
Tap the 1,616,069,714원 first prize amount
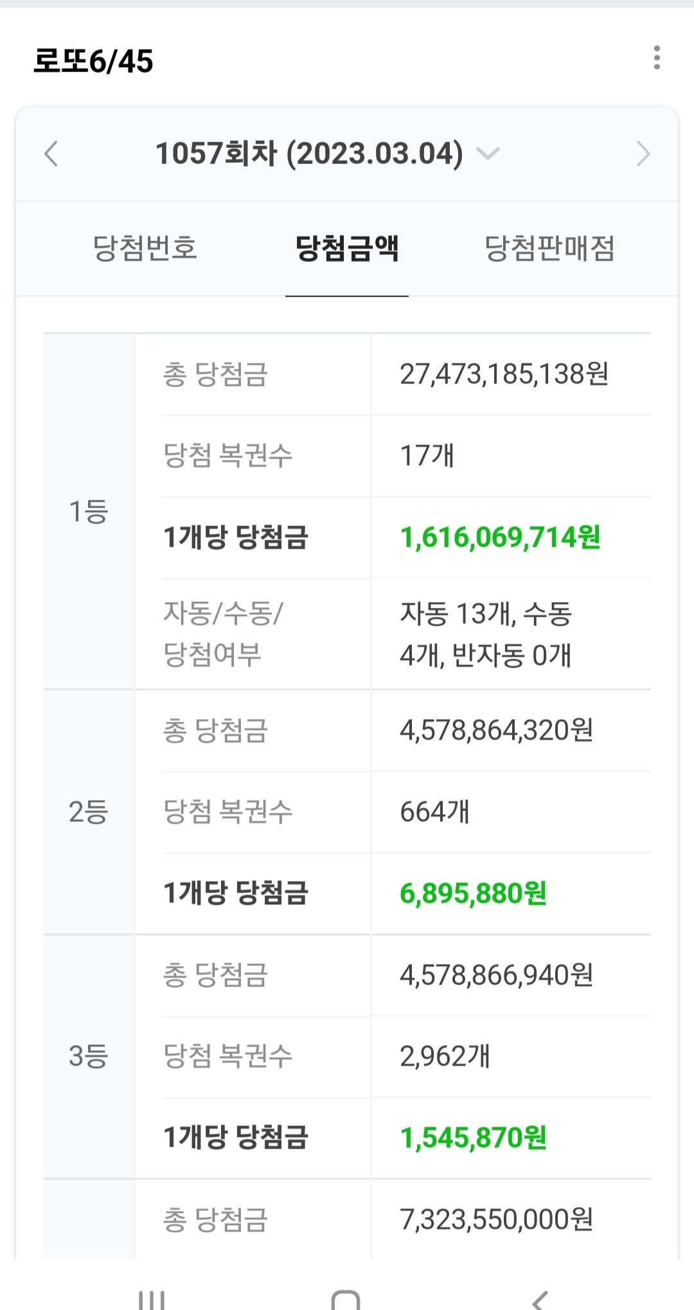500,538
